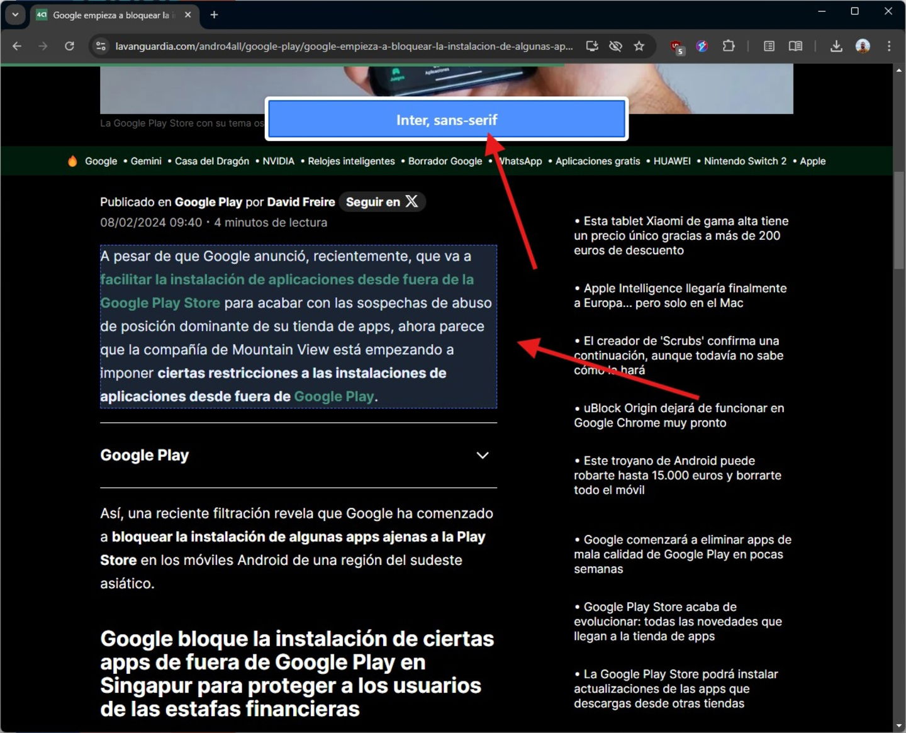Open the Apple Intelligence Europe article
906x733 pixels.
pos(681,296)
